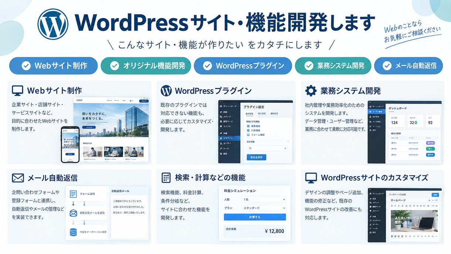Click checkmark icon in WordPressプラグイン pill
Screen dimensions: 451x254
[x=208, y=66]
